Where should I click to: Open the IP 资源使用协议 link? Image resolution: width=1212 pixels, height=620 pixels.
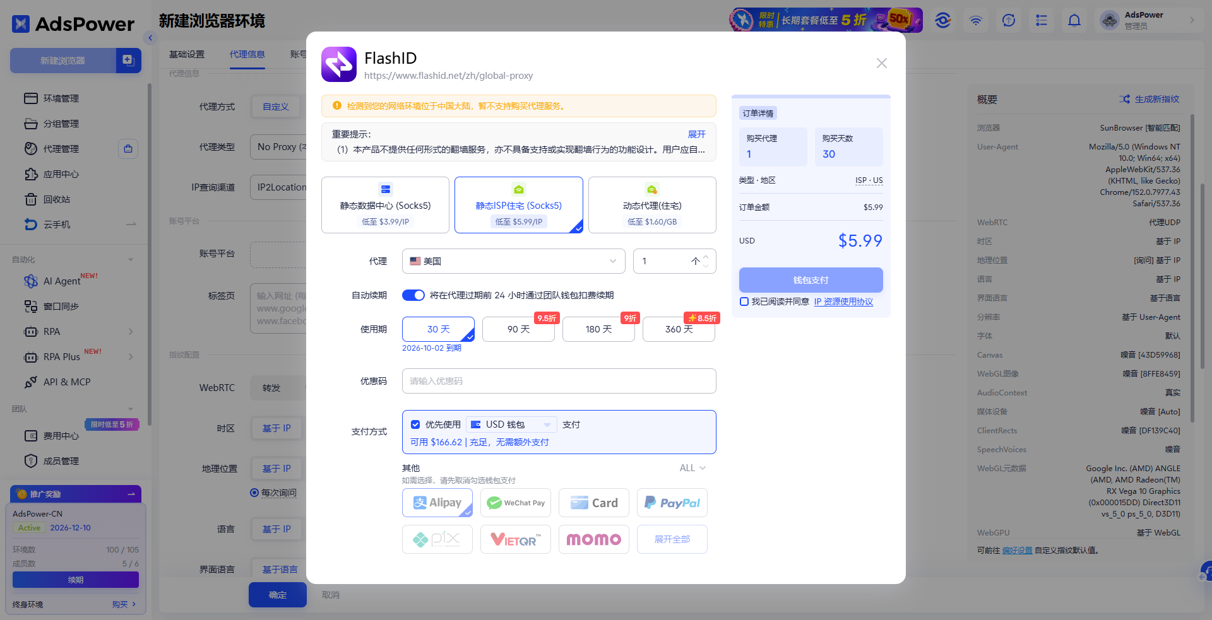843,301
